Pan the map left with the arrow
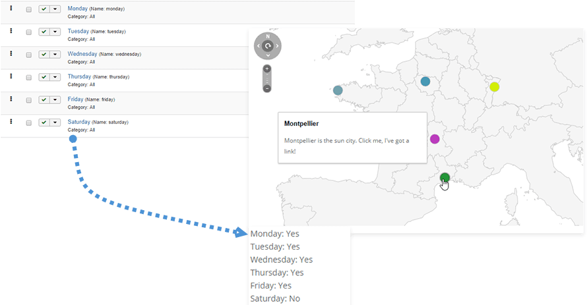This screenshot has width=587, height=305. pos(257,46)
